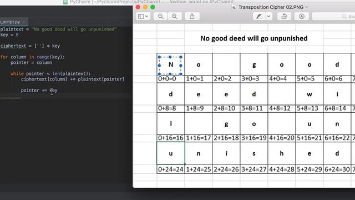Maximize Preview window with green button
This screenshot has height=200, width=355.
click(x=153, y=7)
